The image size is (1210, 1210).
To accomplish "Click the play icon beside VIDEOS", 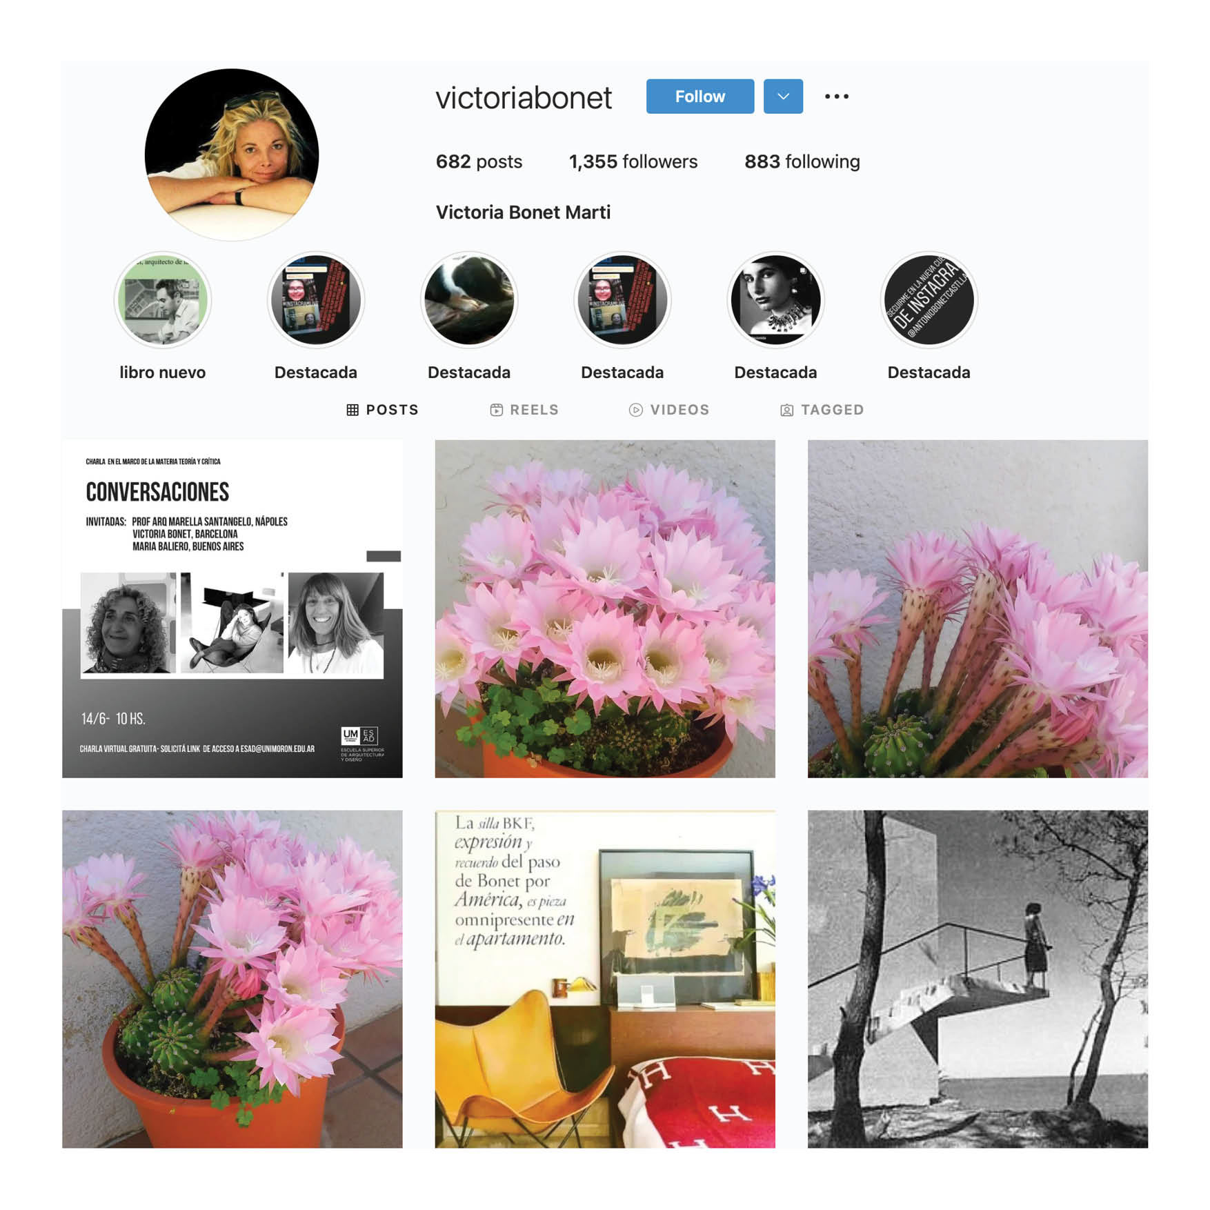I will pyautogui.click(x=636, y=410).
